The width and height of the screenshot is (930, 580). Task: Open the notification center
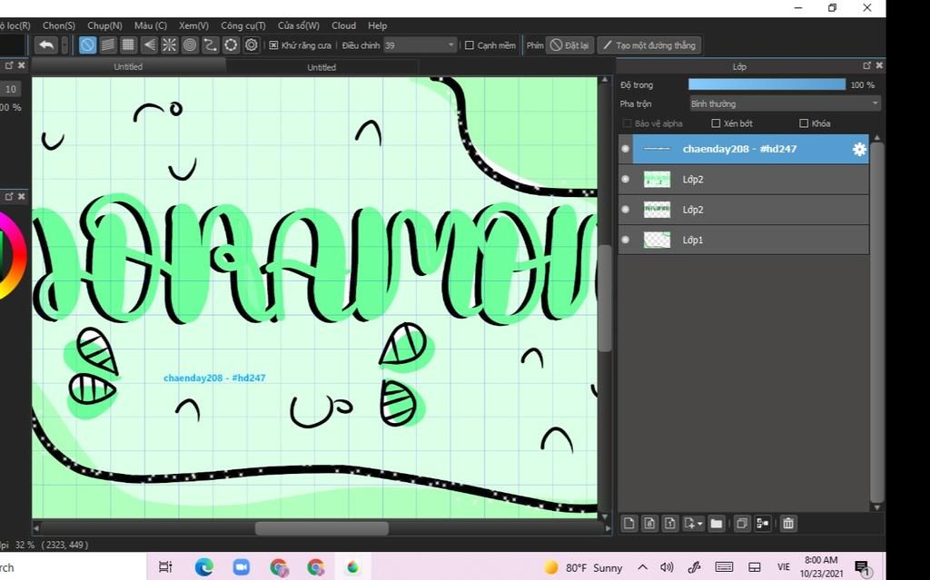(x=863, y=568)
